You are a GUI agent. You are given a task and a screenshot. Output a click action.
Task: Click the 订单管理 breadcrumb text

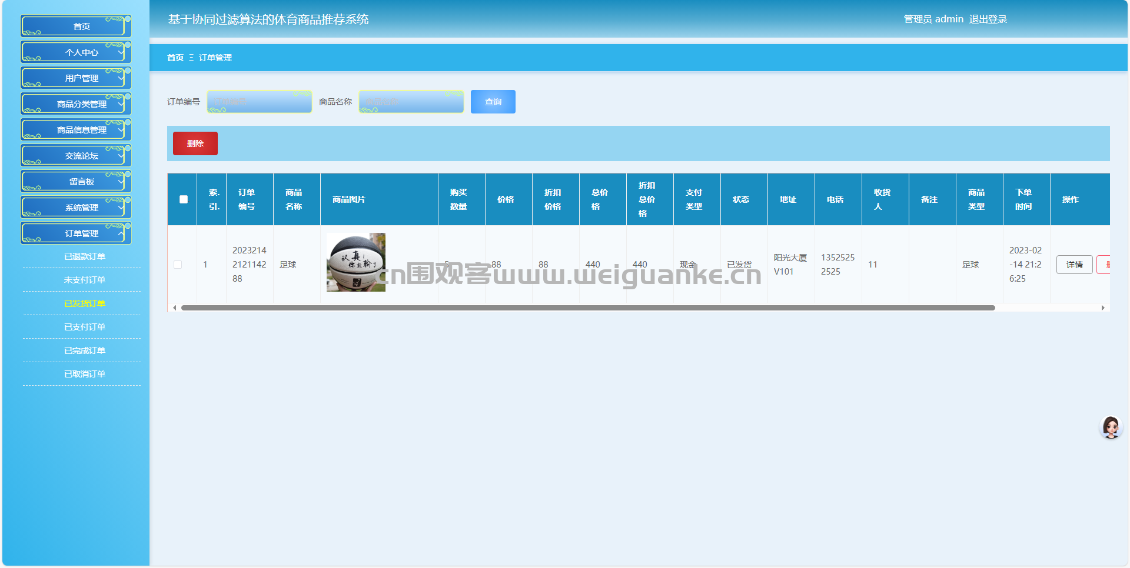pyautogui.click(x=215, y=58)
